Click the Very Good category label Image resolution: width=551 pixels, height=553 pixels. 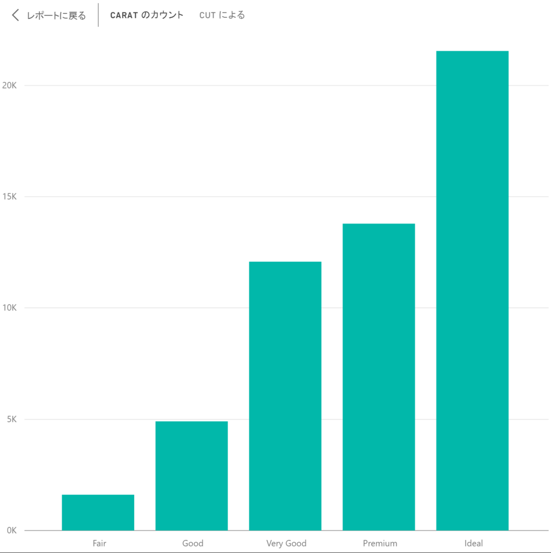pos(287,543)
